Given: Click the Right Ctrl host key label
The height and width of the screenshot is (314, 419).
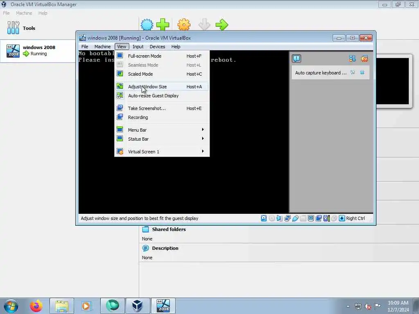Looking at the screenshot, I should (356, 218).
